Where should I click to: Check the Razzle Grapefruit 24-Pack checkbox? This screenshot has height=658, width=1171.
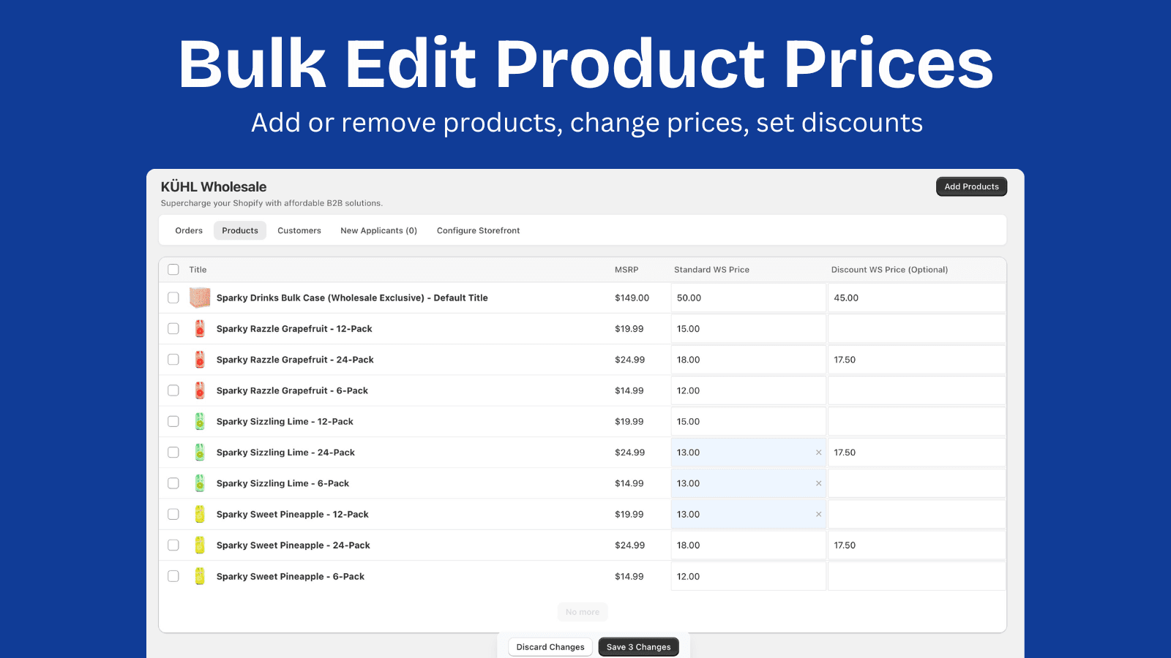[x=173, y=360]
